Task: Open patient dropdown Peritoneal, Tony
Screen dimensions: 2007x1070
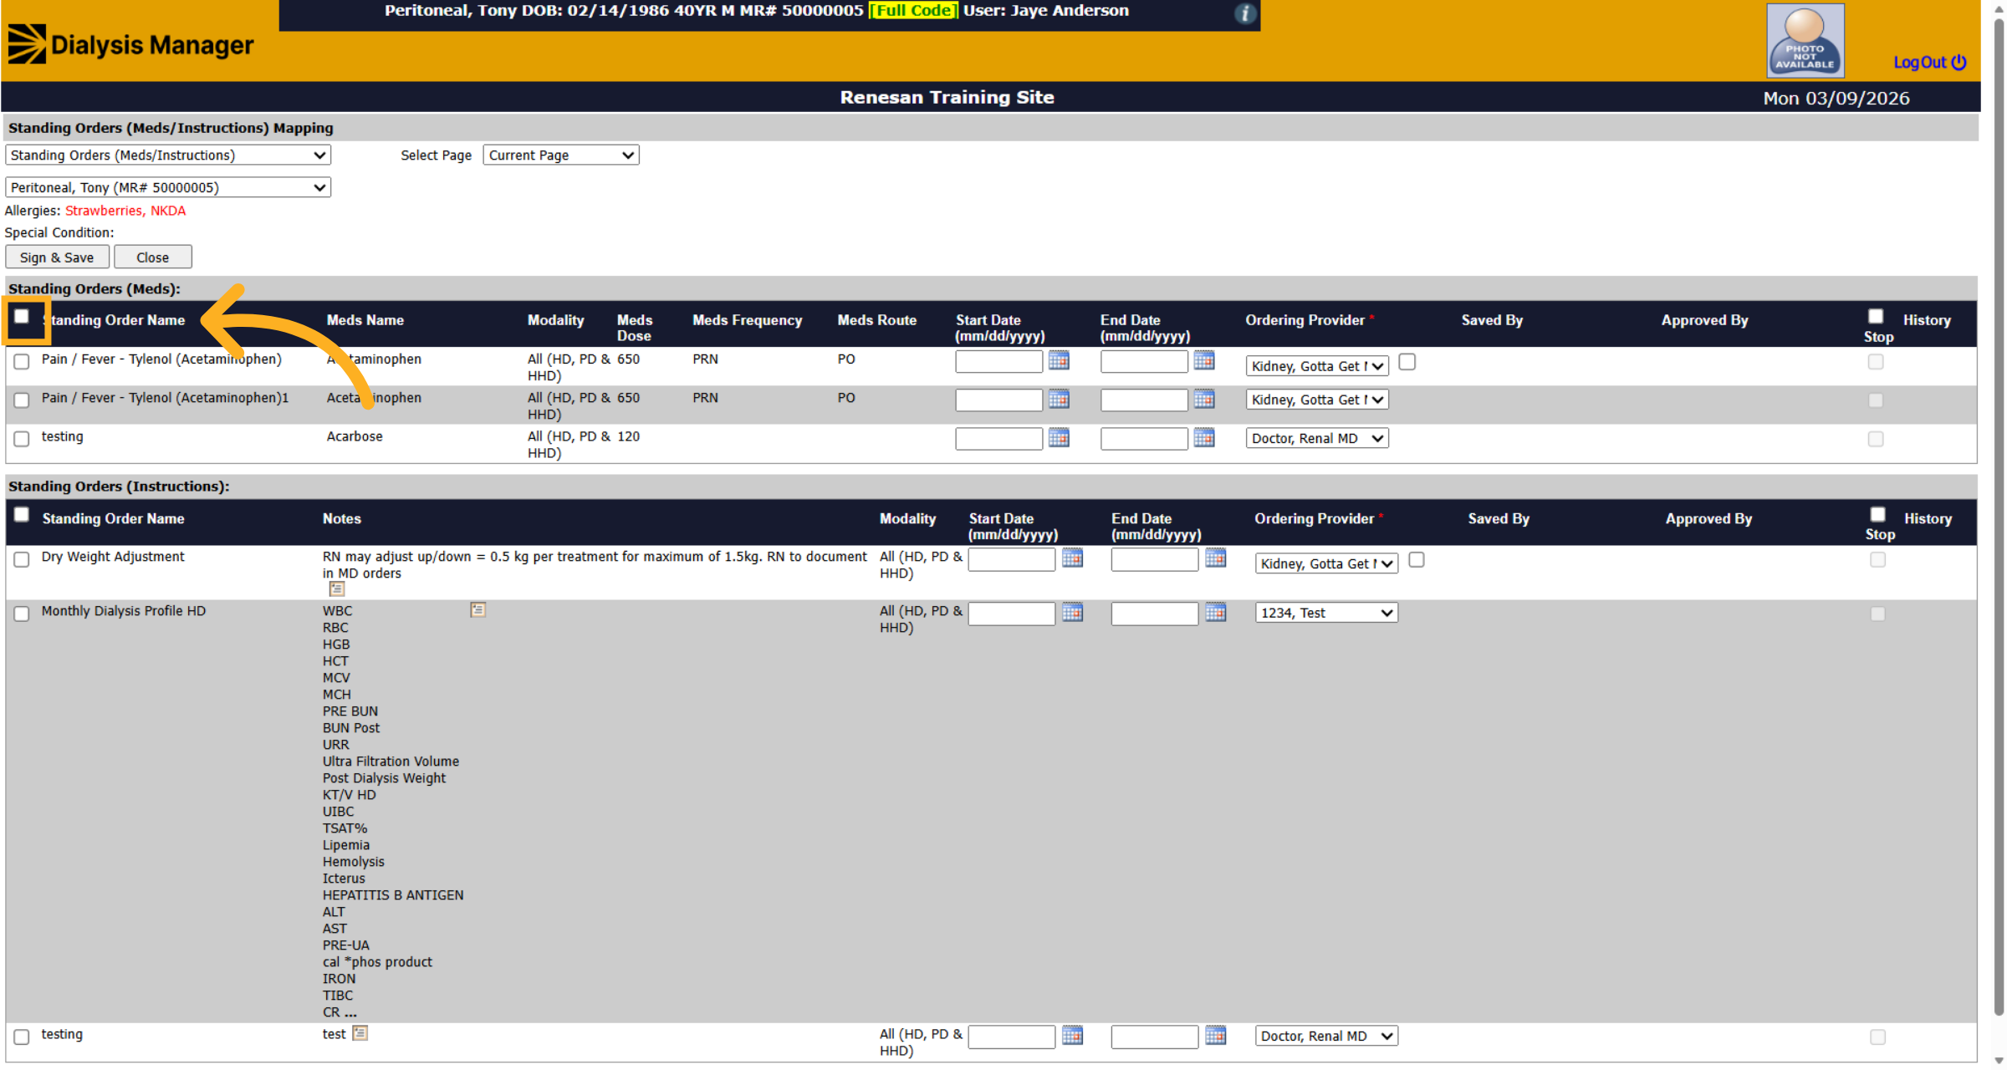Action: [168, 187]
